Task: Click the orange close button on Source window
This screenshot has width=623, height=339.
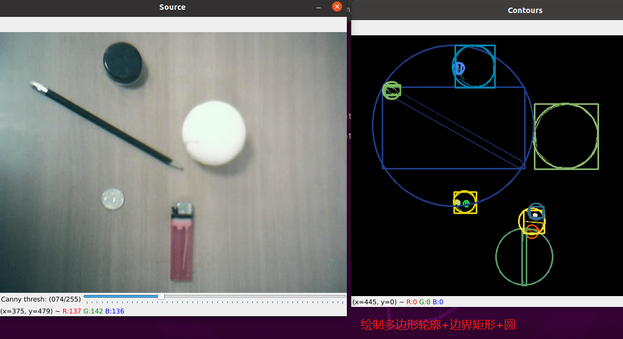Action: point(337,7)
